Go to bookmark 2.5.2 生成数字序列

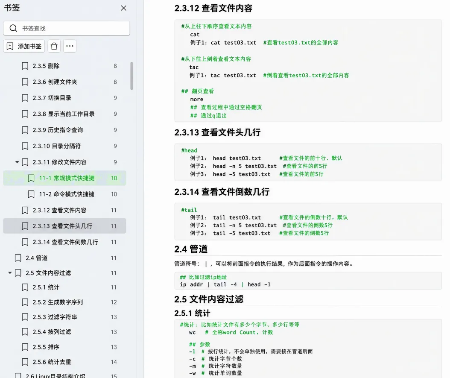click(65, 302)
